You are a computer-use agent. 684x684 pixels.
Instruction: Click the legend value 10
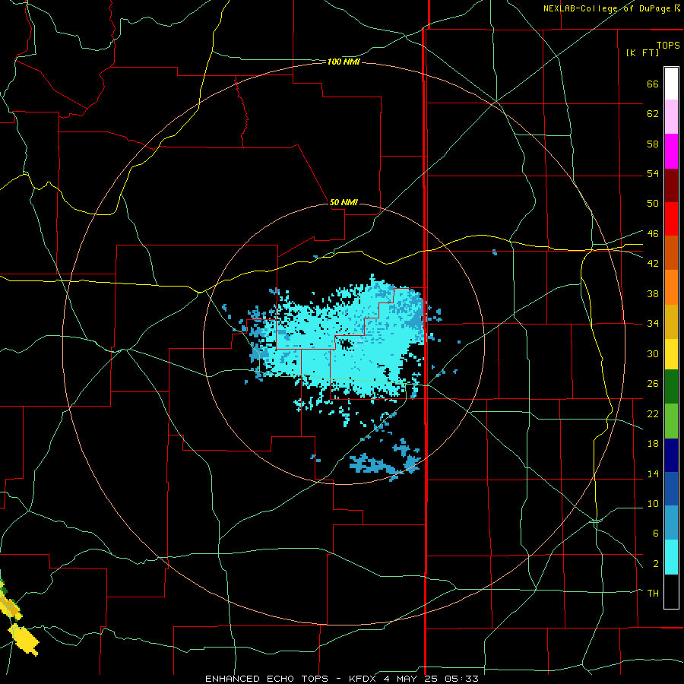point(653,503)
